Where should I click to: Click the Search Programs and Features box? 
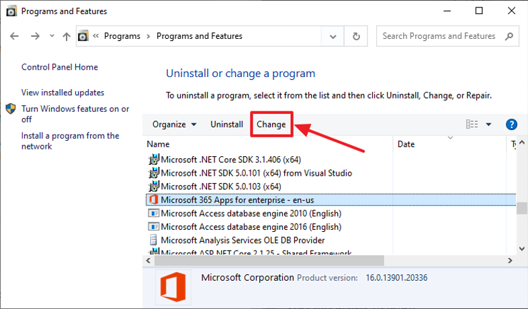(440, 36)
